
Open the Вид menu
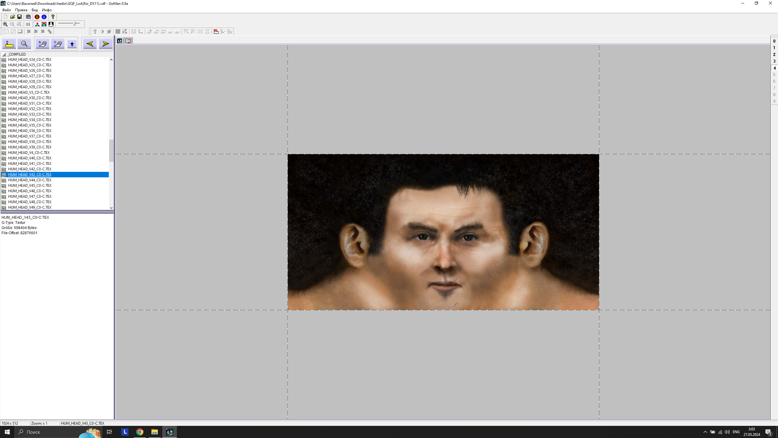click(x=35, y=10)
